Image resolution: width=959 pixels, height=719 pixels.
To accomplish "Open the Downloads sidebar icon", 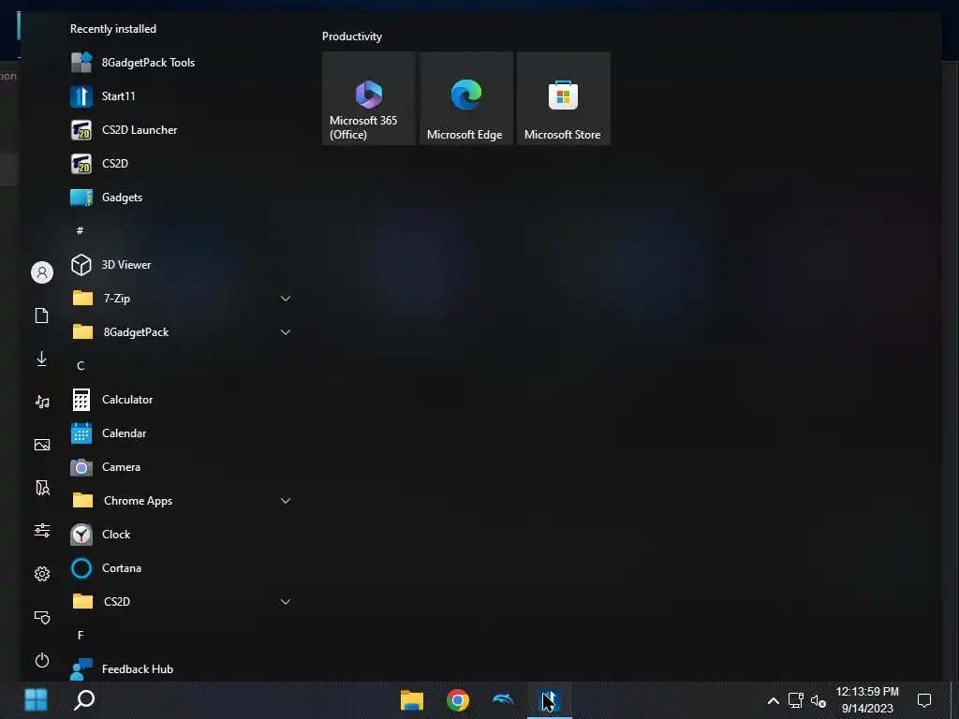I will click(x=42, y=359).
